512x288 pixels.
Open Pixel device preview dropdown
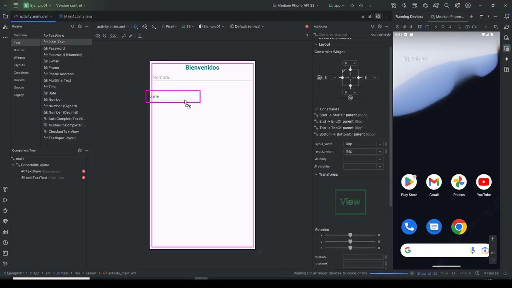[170, 26]
